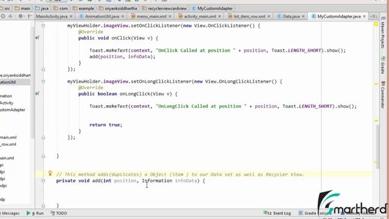The image size is (389, 219).
Task: Open the Event Log panel
Action: click(x=277, y=213)
